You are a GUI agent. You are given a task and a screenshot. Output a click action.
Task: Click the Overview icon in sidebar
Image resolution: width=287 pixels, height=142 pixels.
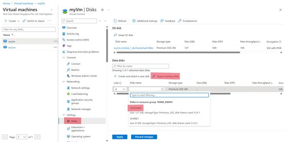coord(64,28)
